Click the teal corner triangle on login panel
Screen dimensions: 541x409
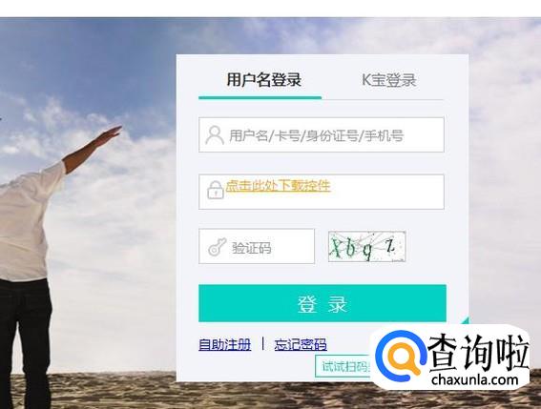pyautogui.click(x=466, y=320)
